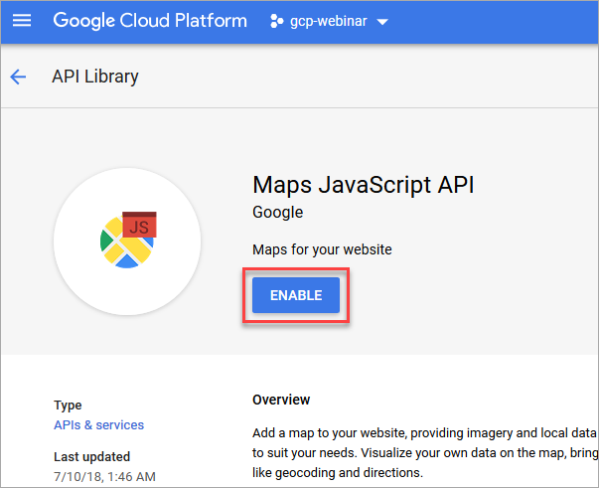Image resolution: width=599 pixels, height=488 pixels.
Task: Click the Maps for your website text
Action: click(322, 249)
